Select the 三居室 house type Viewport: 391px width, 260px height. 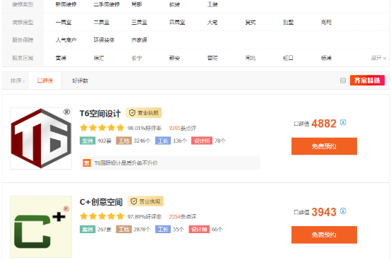(x=139, y=22)
